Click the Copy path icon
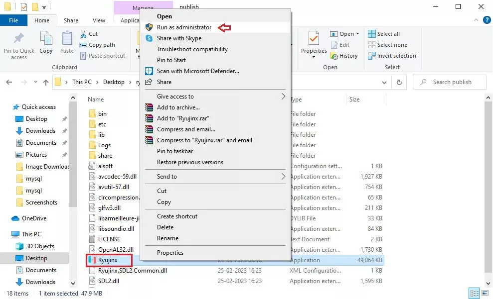The width and height of the screenshot is (493, 299). (83, 45)
